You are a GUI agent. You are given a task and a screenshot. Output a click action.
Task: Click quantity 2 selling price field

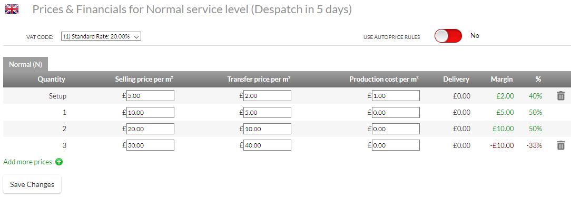click(151, 129)
